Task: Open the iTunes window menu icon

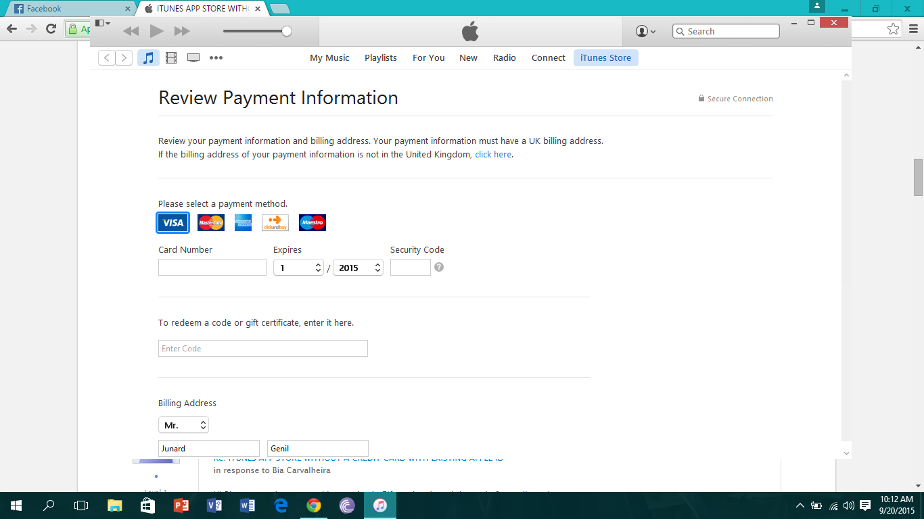Action: click(x=102, y=23)
